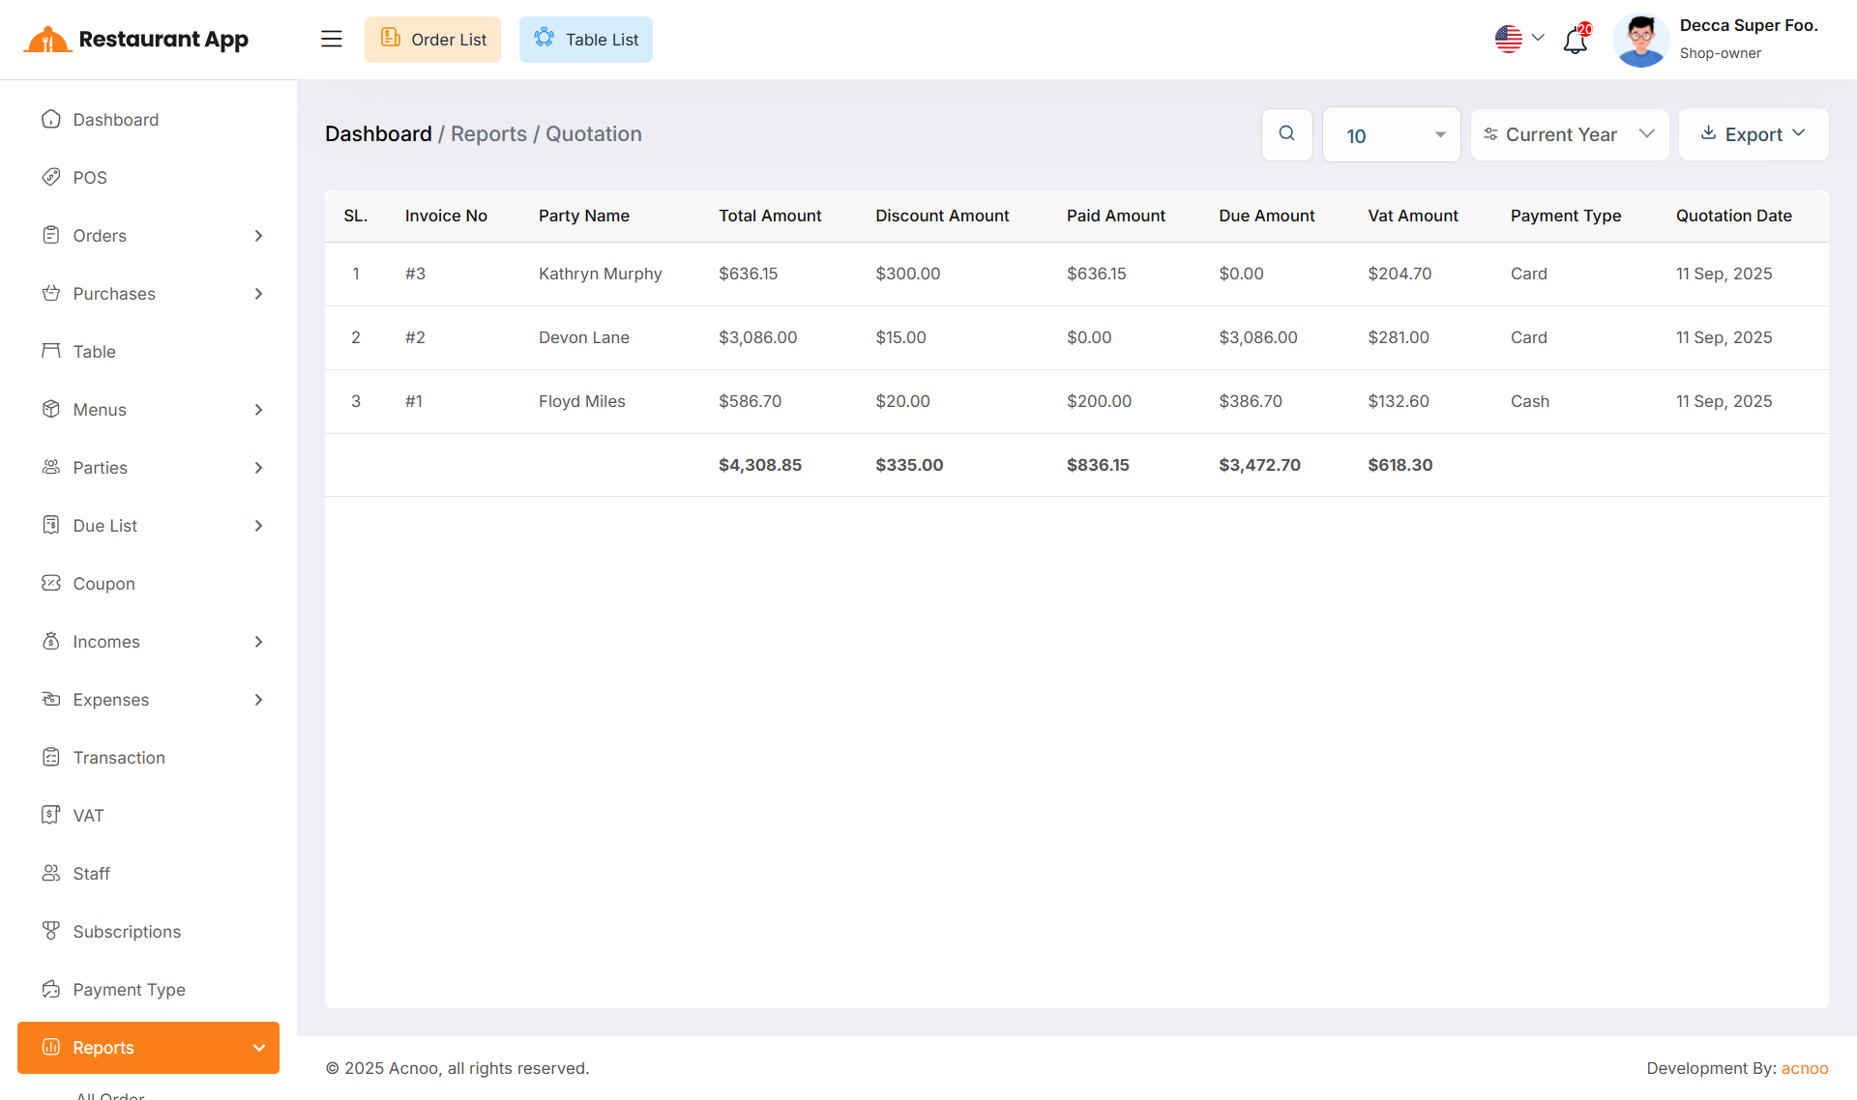
Task: Click the hamburger menu icon
Action: (332, 39)
